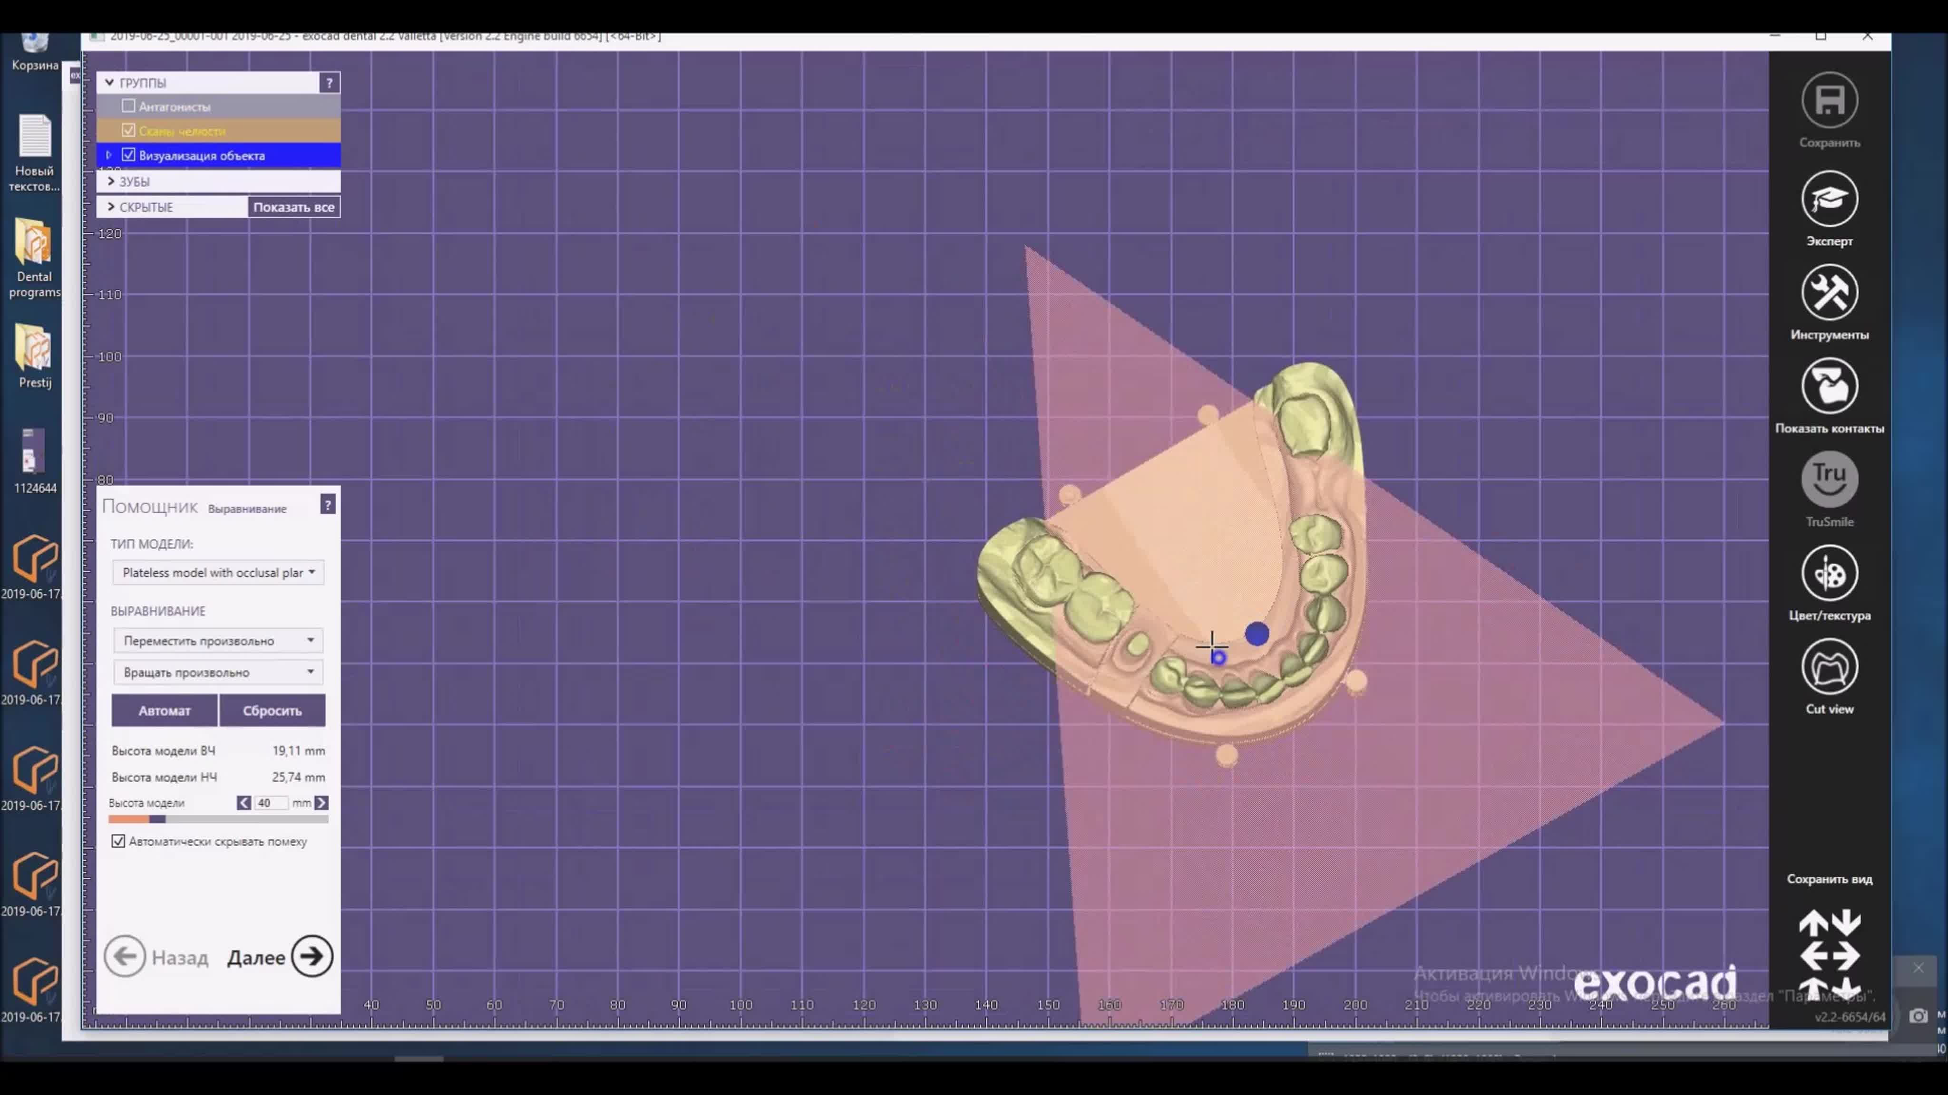Open the Корзина desktop icon

(x=35, y=51)
